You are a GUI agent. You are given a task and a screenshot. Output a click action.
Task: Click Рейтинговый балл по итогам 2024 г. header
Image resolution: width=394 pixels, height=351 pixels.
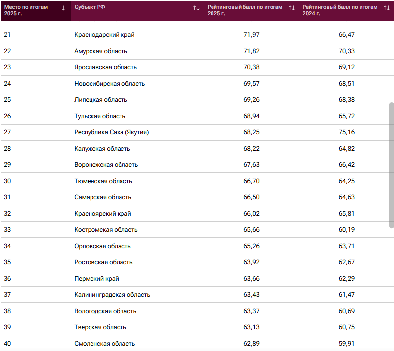point(340,10)
